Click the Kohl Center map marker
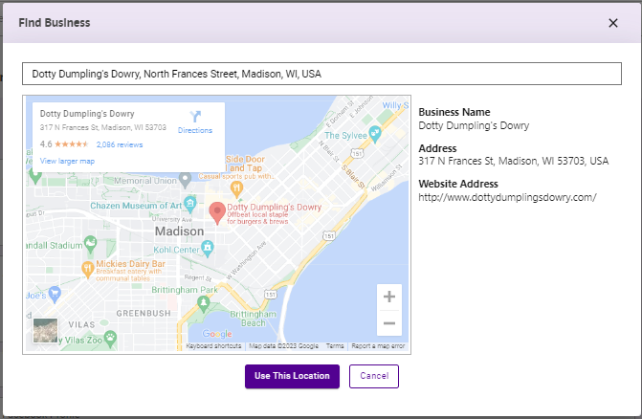 (208, 249)
